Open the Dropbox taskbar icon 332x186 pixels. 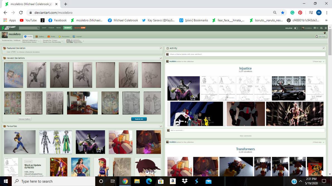(x=185, y=181)
